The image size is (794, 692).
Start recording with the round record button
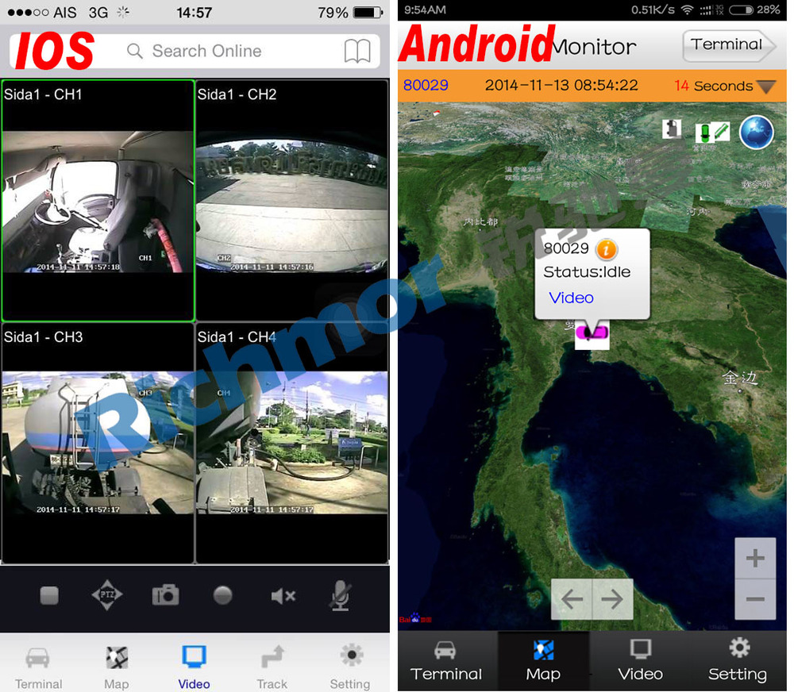pyautogui.click(x=223, y=595)
